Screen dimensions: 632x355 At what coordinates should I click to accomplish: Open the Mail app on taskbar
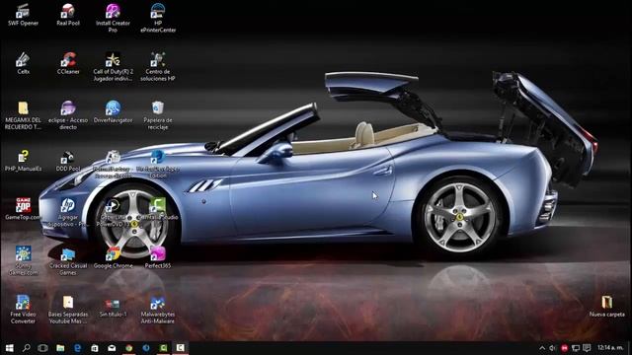click(x=112, y=348)
